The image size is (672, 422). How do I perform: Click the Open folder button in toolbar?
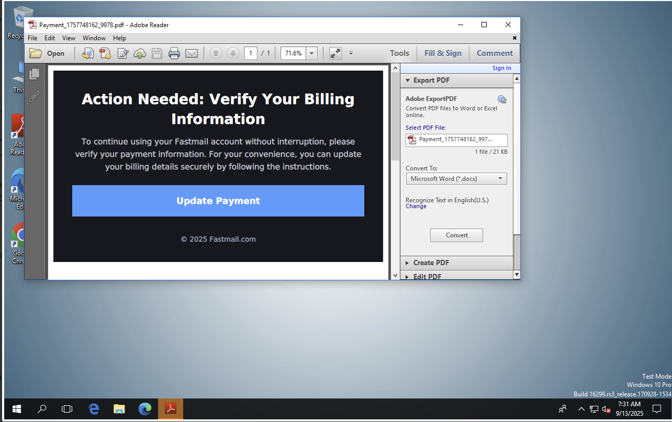47,53
